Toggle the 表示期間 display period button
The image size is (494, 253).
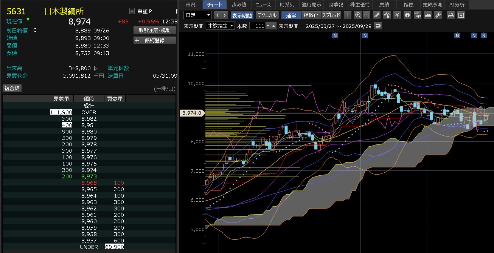(x=242, y=15)
